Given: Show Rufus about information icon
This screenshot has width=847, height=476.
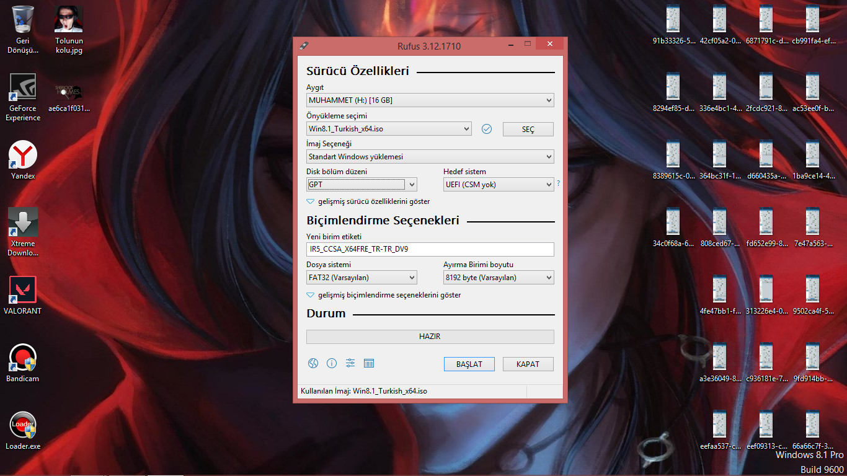Looking at the screenshot, I should point(332,364).
